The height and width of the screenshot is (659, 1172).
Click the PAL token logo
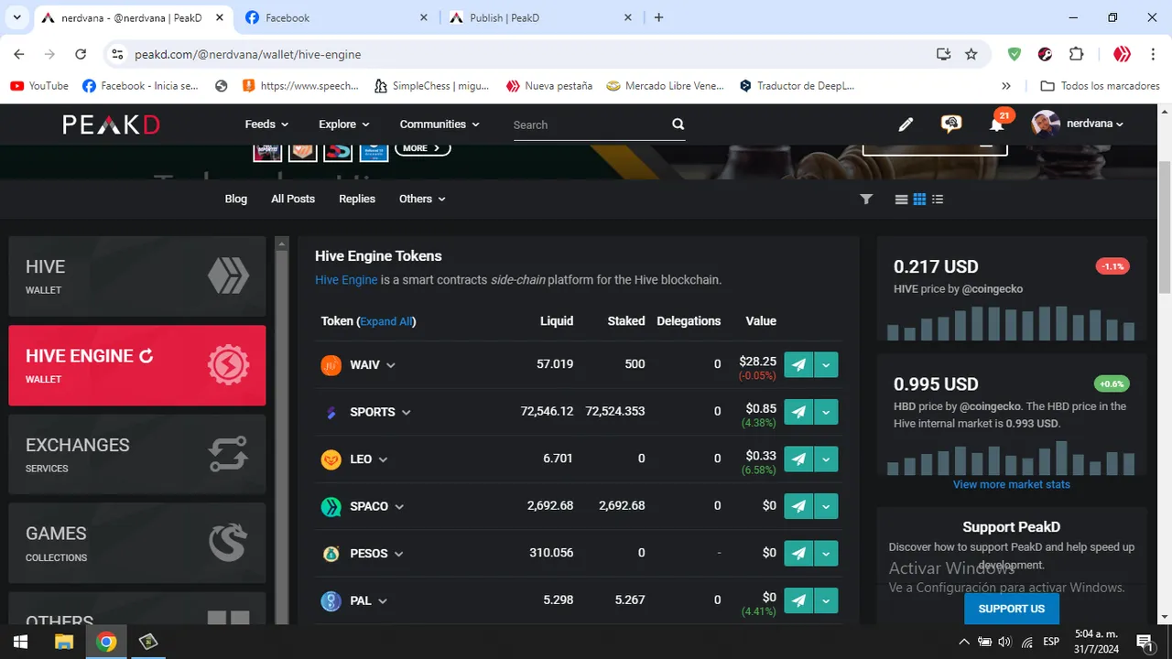pyautogui.click(x=331, y=601)
